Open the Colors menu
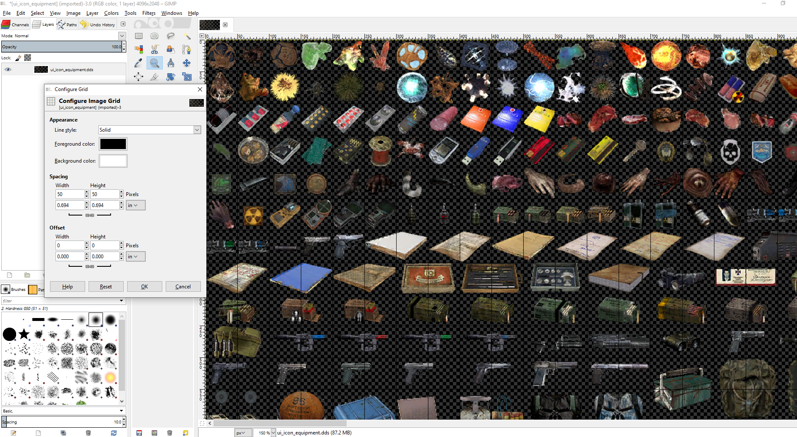This screenshot has height=437, width=797. pyautogui.click(x=111, y=13)
